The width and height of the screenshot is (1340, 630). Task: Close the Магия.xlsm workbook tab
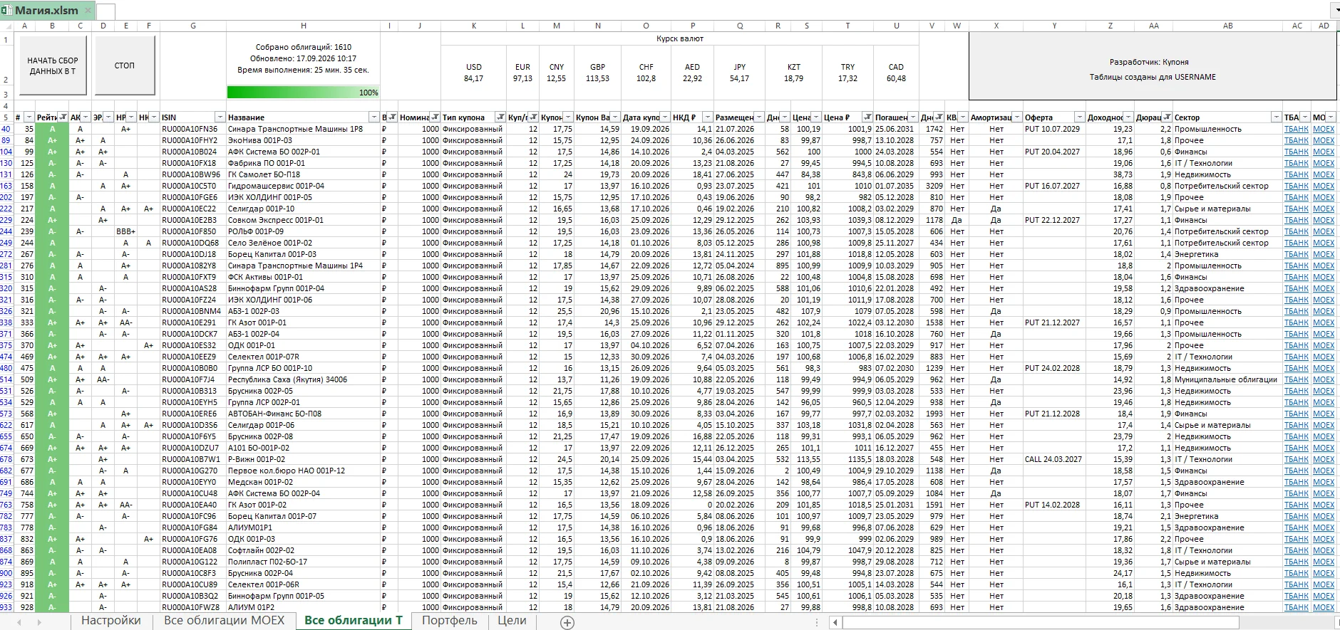point(88,11)
